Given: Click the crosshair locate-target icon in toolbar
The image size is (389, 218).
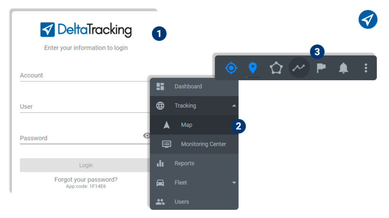Looking at the screenshot, I should pos(231,68).
